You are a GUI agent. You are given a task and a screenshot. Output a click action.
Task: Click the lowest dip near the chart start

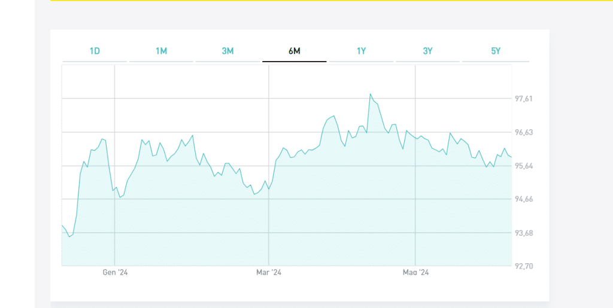(69, 237)
